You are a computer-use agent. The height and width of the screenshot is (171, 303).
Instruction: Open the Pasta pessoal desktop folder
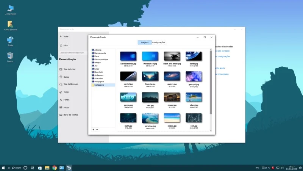(11, 25)
